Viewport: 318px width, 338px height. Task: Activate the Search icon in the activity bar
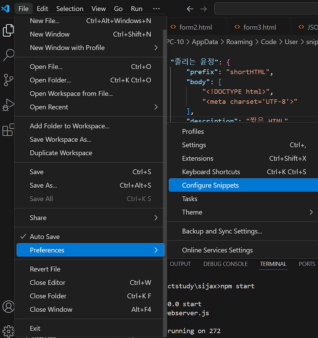tap(8, 55)
